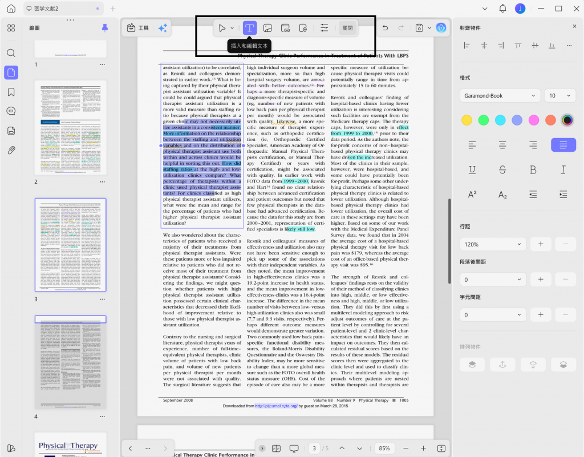The image size is (584, 457).
Task: Set text alignment to center
Action: point(502,145)
